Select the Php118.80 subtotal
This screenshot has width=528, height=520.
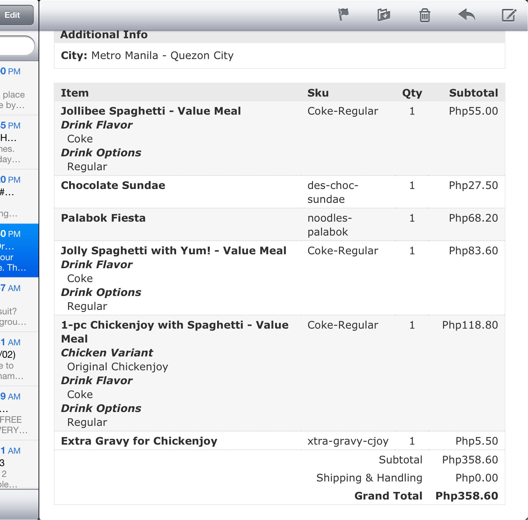click(470, 325)
